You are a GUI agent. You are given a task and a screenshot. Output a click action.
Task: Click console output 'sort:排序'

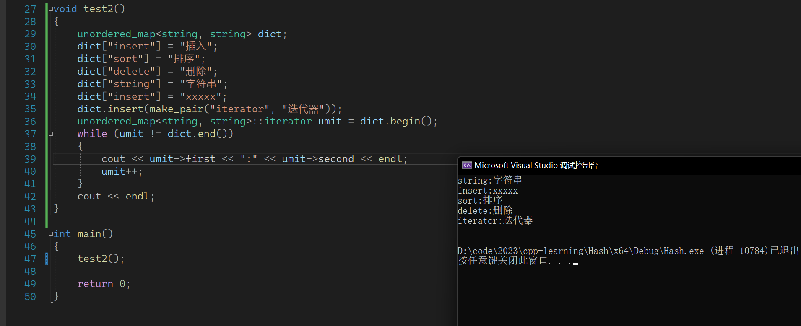pyautogui.click(x=480, y=200)
